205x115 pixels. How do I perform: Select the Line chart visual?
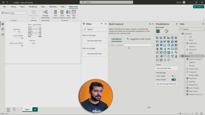tap(157, 42)
